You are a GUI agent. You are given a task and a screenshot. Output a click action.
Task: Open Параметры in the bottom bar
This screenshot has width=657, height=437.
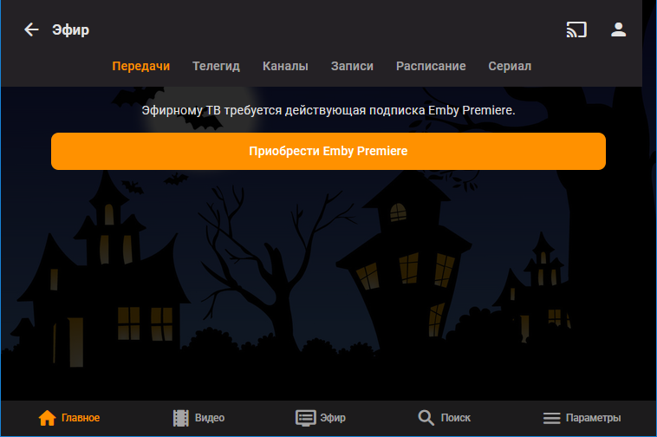click(582, 418)
